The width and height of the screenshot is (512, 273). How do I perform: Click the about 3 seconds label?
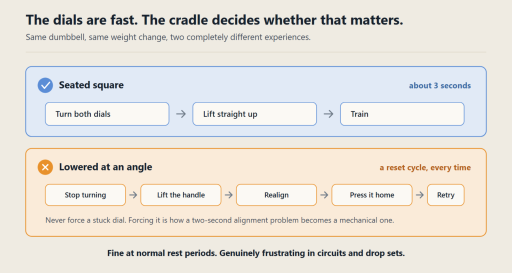pos(440,85)
